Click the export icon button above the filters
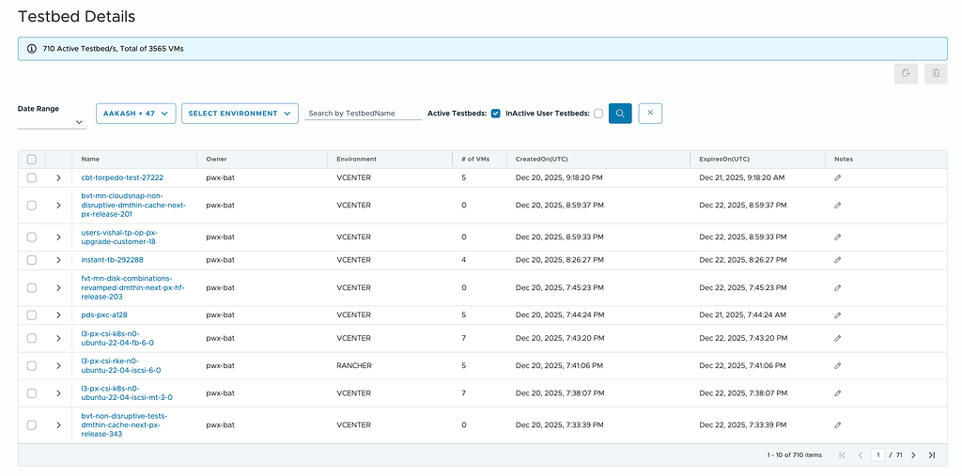 click(x=907, y=73)
